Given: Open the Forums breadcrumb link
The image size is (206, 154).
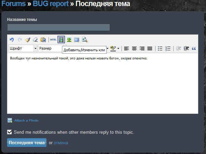Looking at the screenshot, I should (x=13, y=4).
